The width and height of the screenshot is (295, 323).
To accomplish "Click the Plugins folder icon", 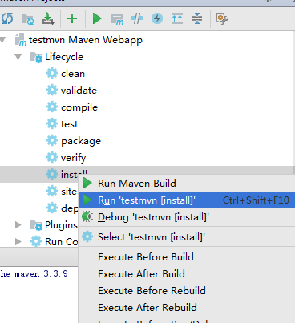I will (36, 225).
